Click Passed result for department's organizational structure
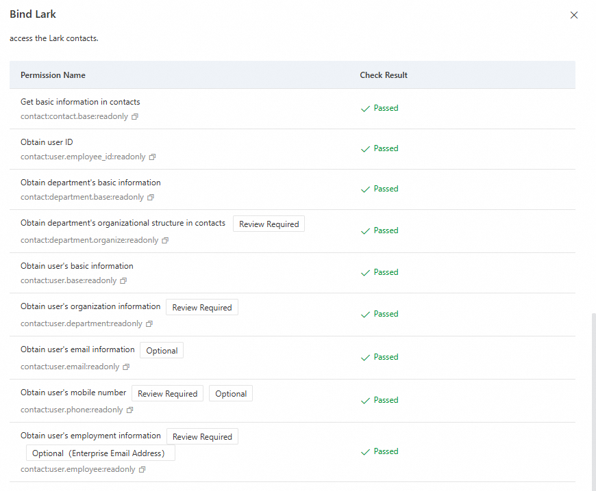The height and width of the screenshot is (491, 596). 380,230
